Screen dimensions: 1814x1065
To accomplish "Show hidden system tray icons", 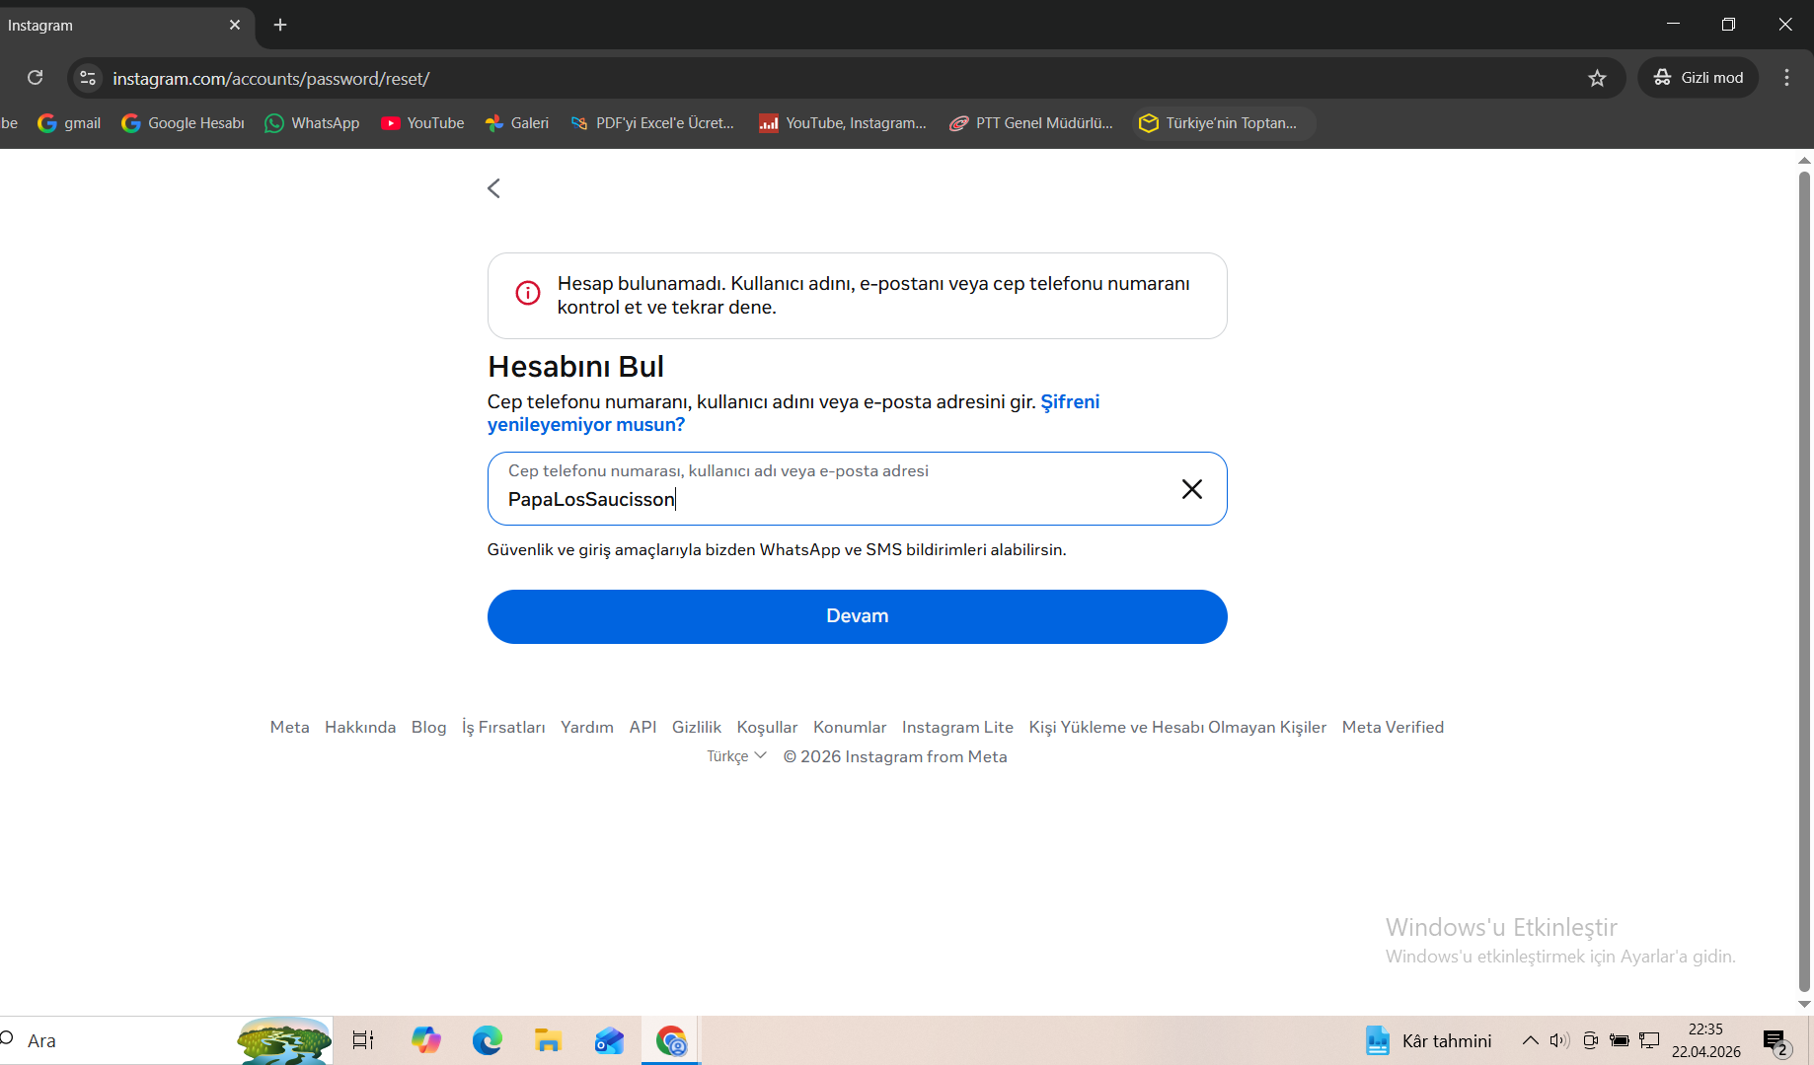I will pos(1531,1040).
